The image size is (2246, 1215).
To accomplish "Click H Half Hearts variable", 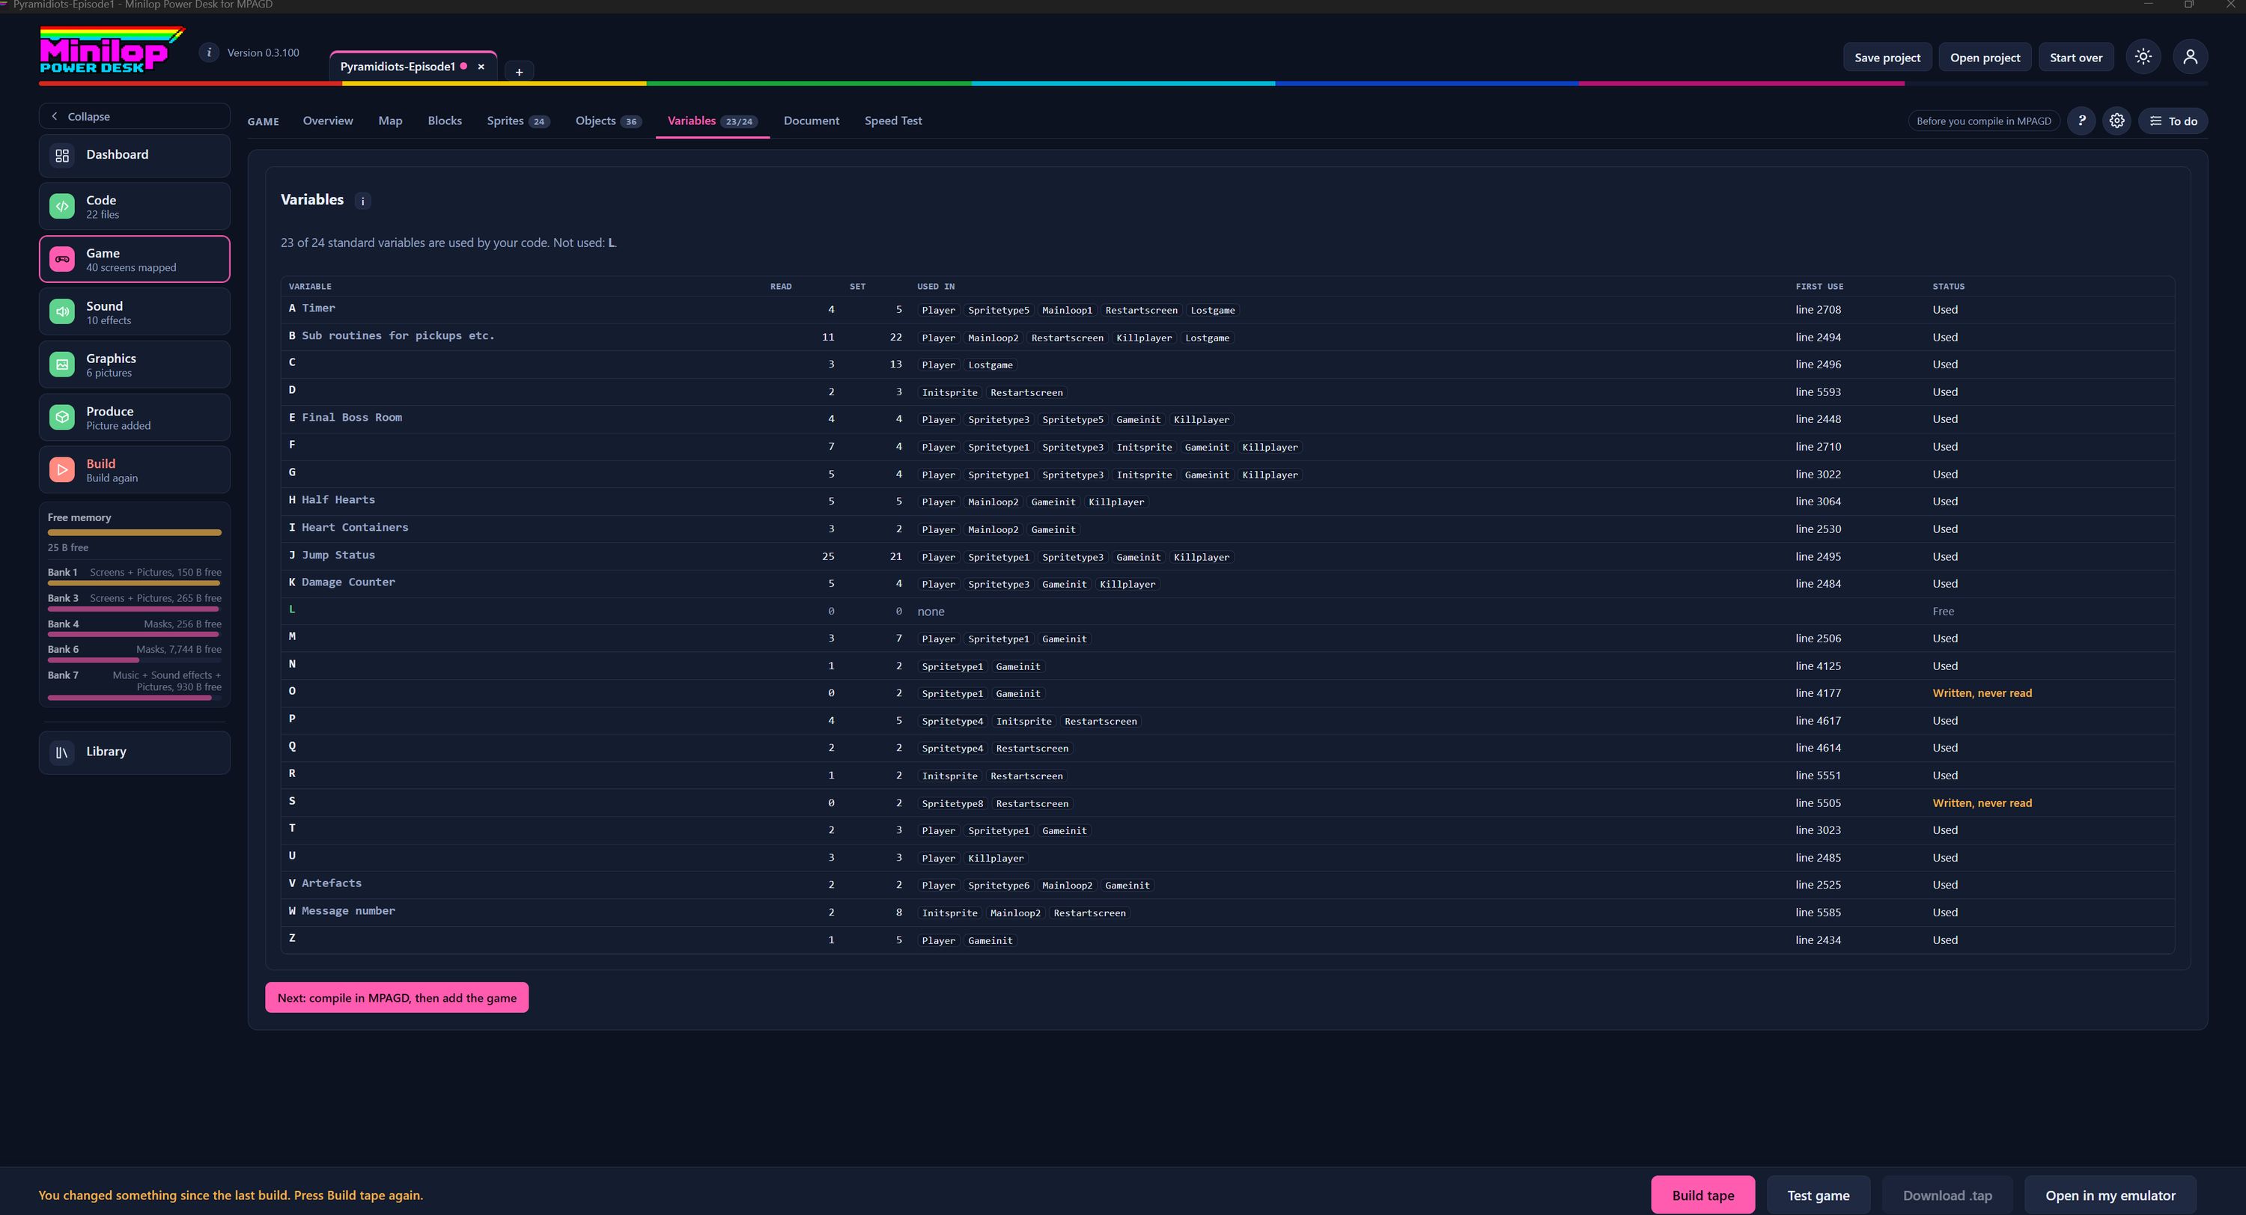I will coord(332,500).
